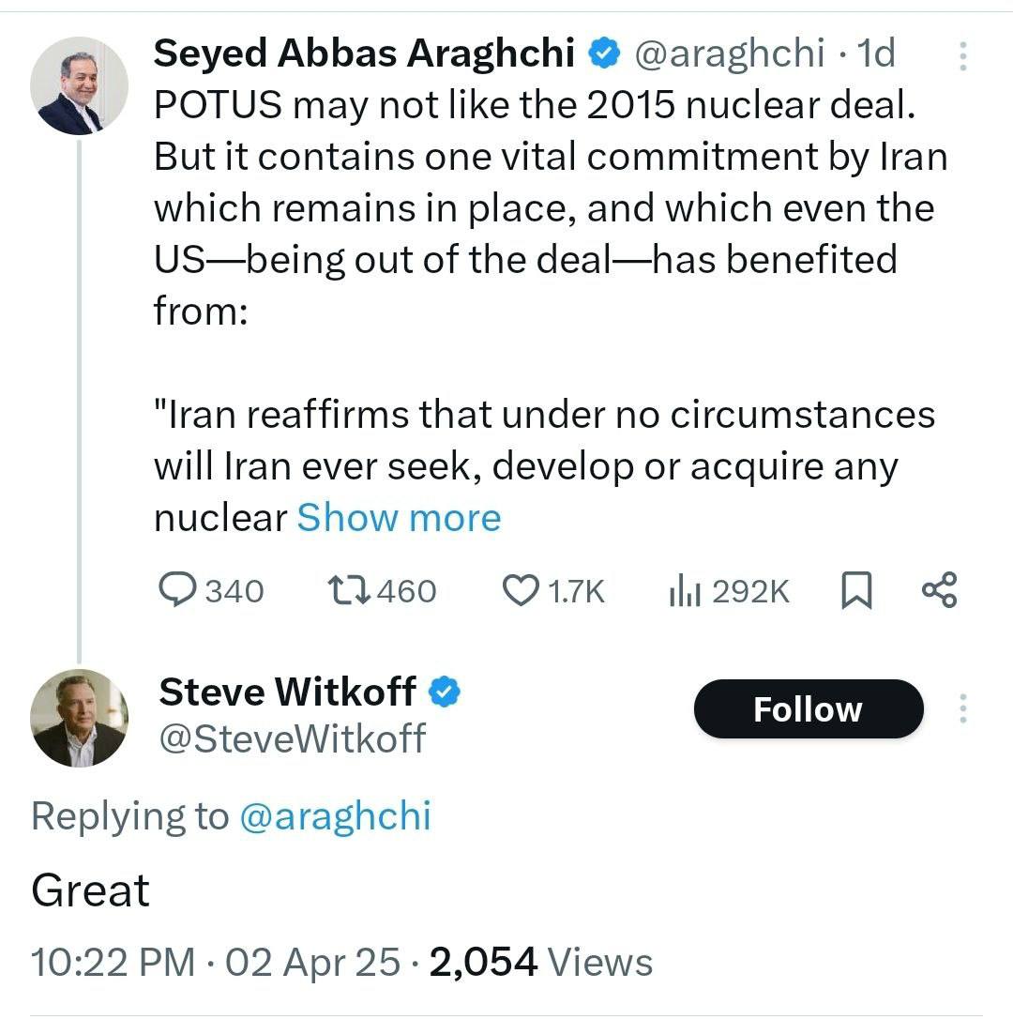Like Araghchi's tweet with the heart icon
The image size is (1013, 1019).
pos(520,590)
